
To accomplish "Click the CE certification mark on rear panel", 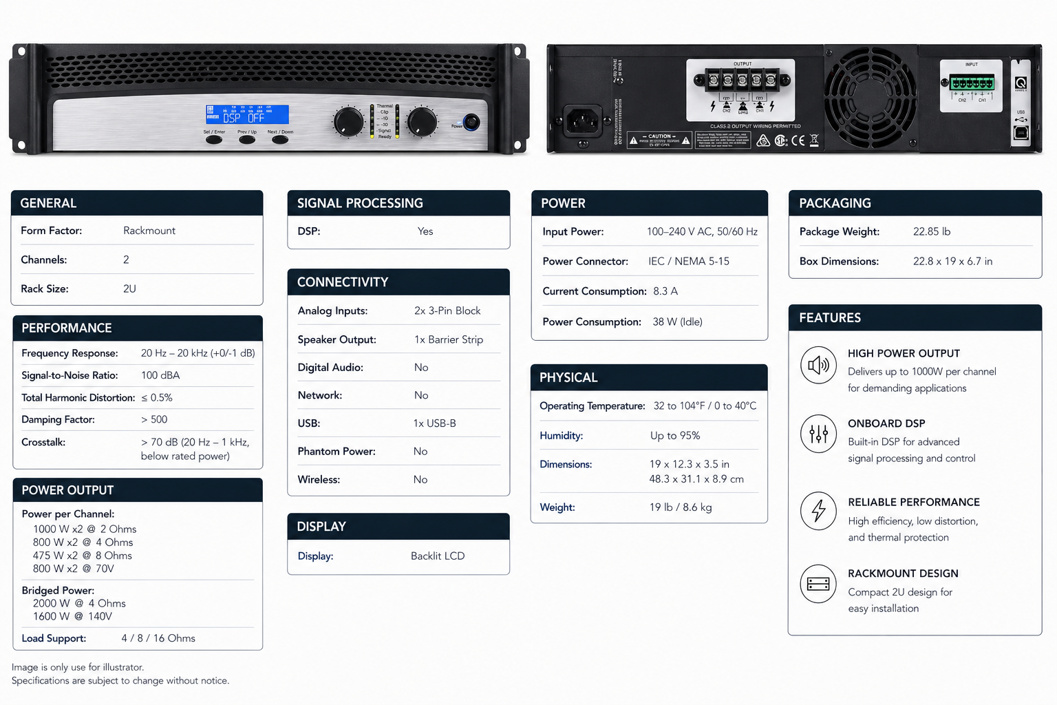I will pyautogui.click(x=798, y=140).
